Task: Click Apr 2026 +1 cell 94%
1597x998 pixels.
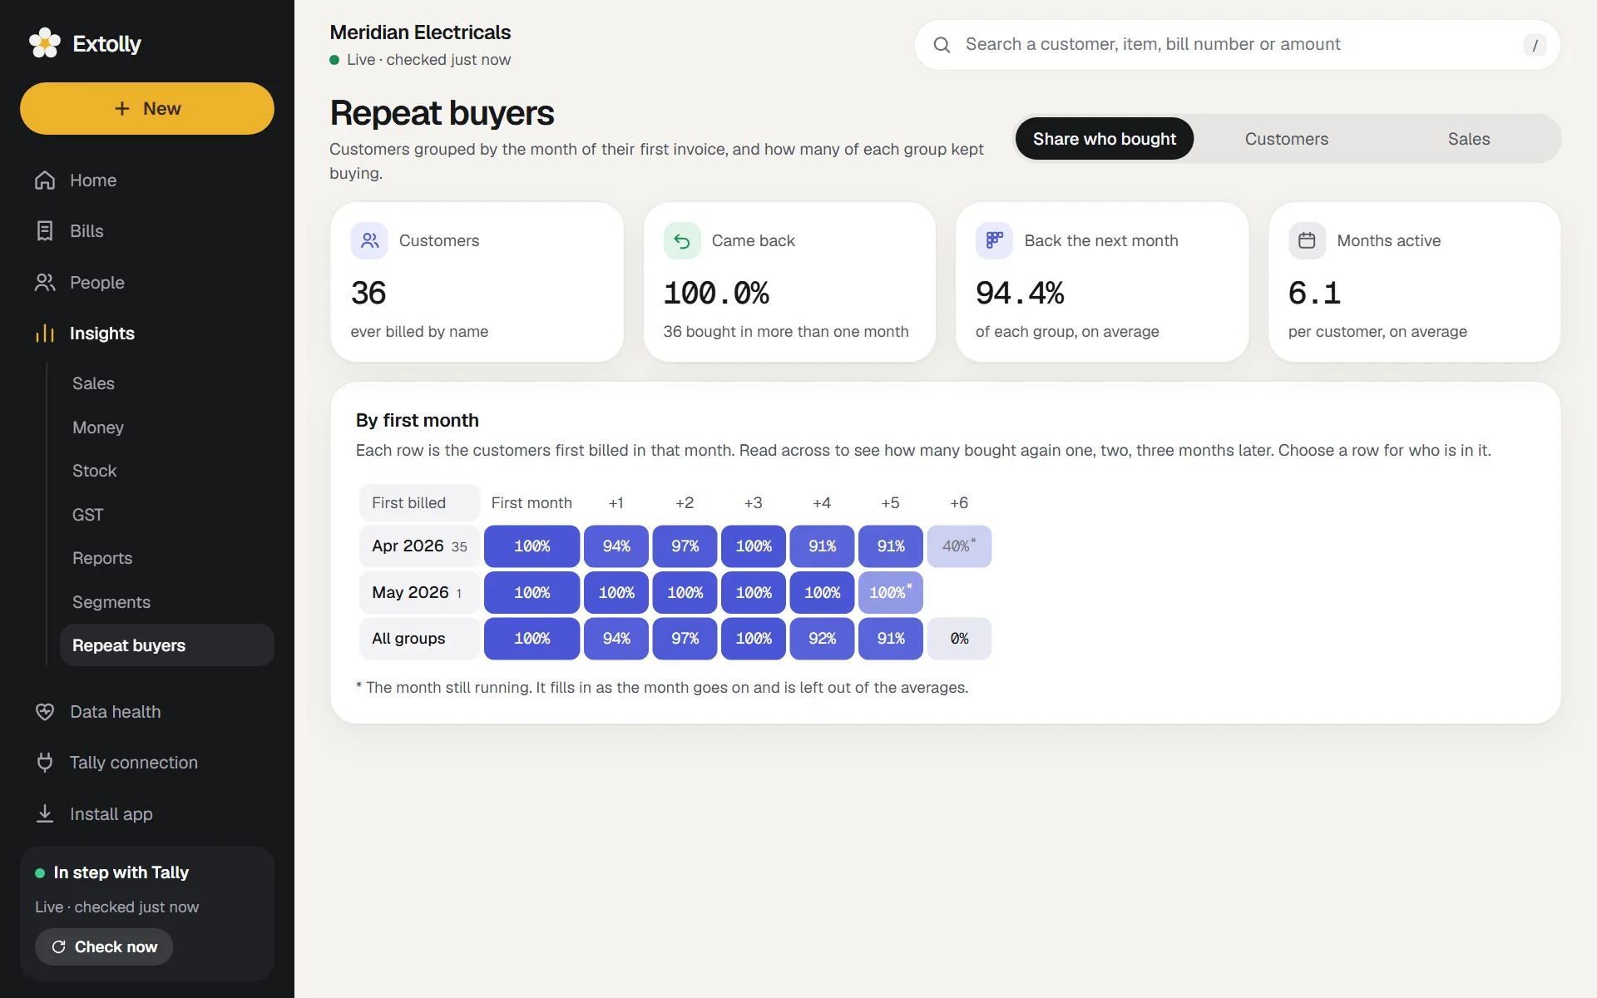Action: pyautogui.click(x=616, y=546)
